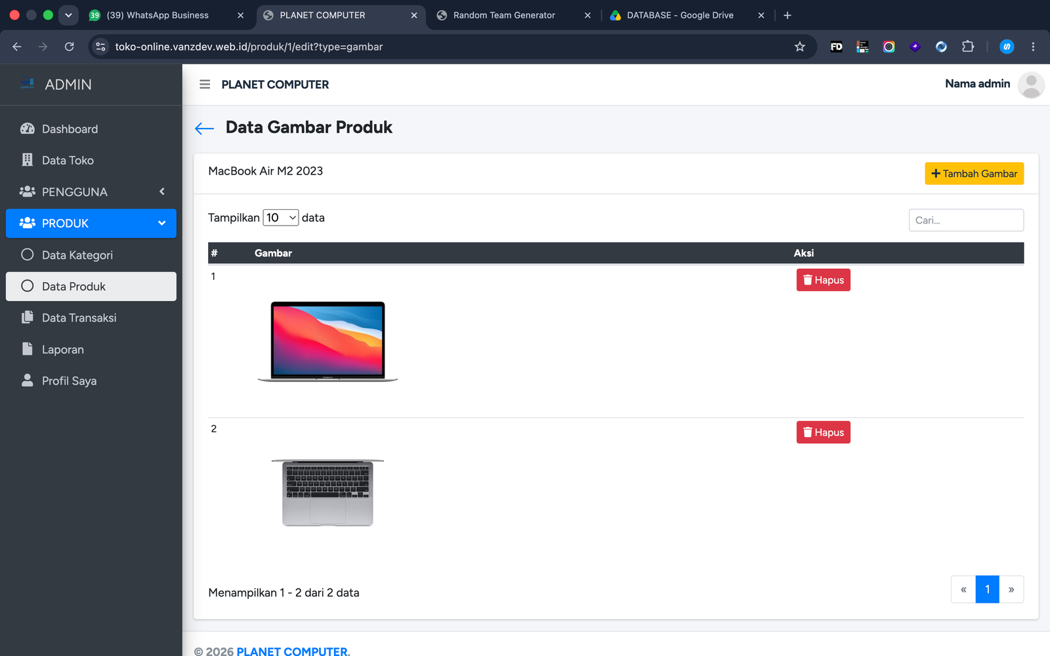The image size is (1050, 656).
Task: Collapse the PRODUK sidebar menu
Action: point(91,224)
